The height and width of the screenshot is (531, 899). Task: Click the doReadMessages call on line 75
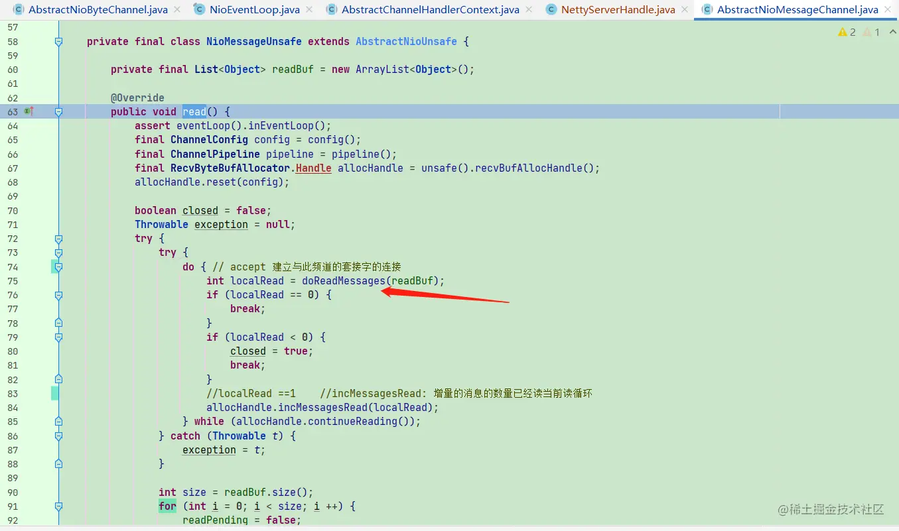(x=343, y=281)
